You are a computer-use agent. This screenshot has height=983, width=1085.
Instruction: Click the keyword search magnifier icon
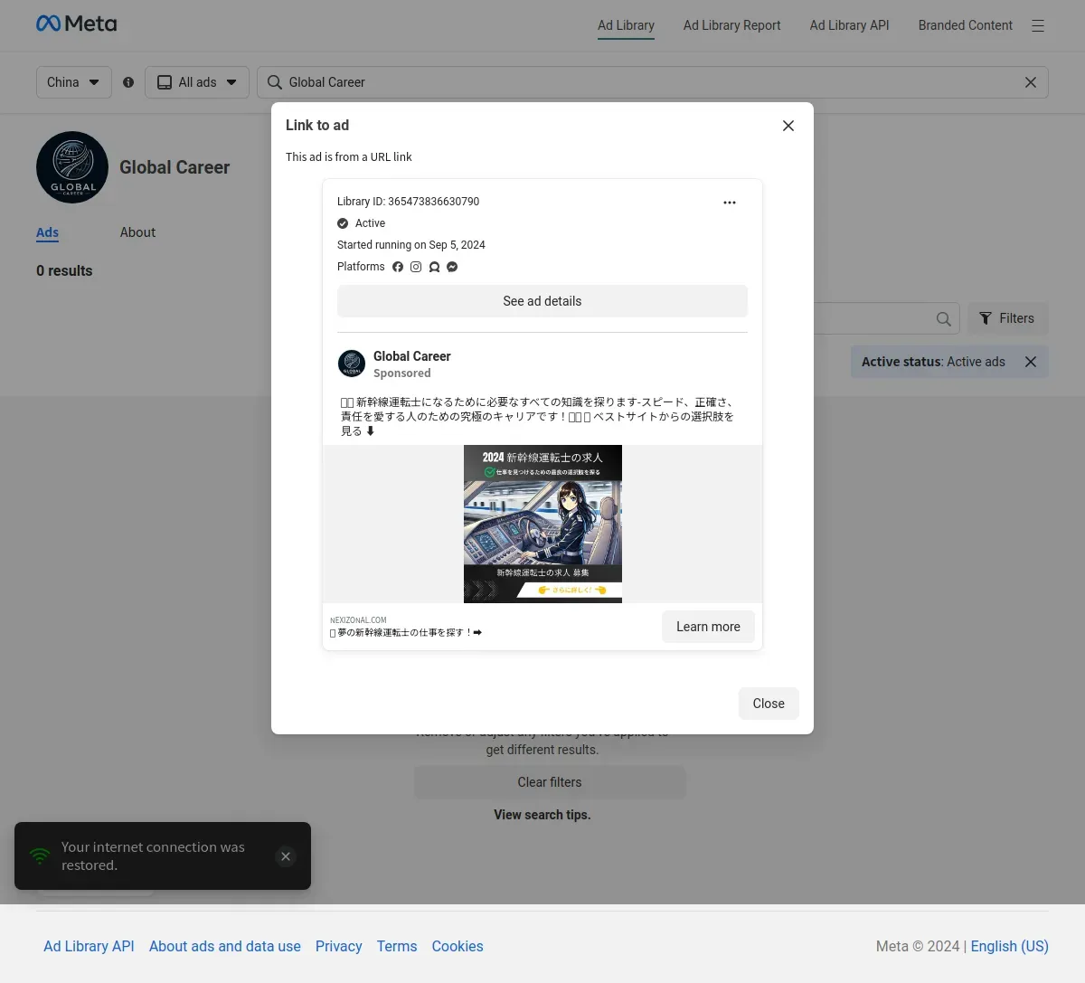[x=943, y=318]
